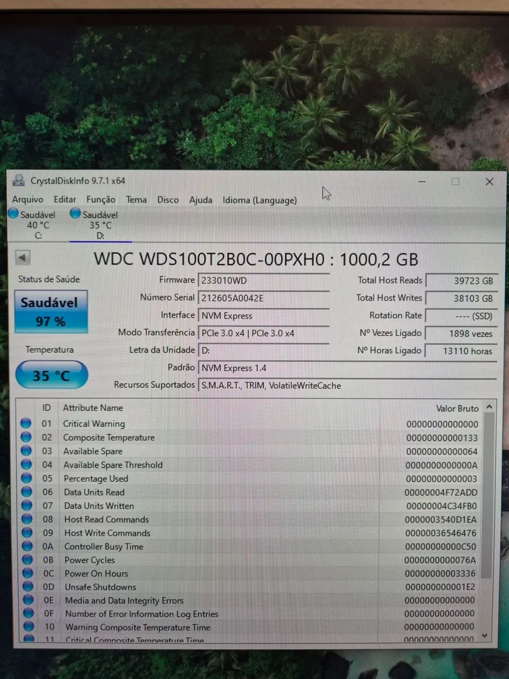Click the Saudável 97 % health button

click(x=50, y=311)
